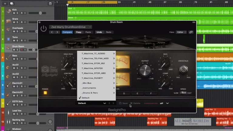Click the Backing Vox microphones icon

[x=8, y=122]
